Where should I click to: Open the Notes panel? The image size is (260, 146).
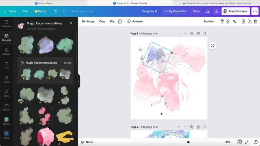(87, 142)
